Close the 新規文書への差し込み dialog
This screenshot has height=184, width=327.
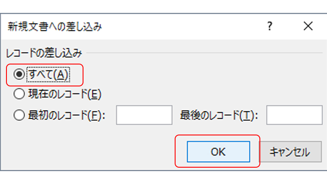[308, 27]
